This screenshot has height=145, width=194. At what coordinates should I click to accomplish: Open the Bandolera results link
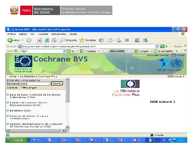pos(20,110)
